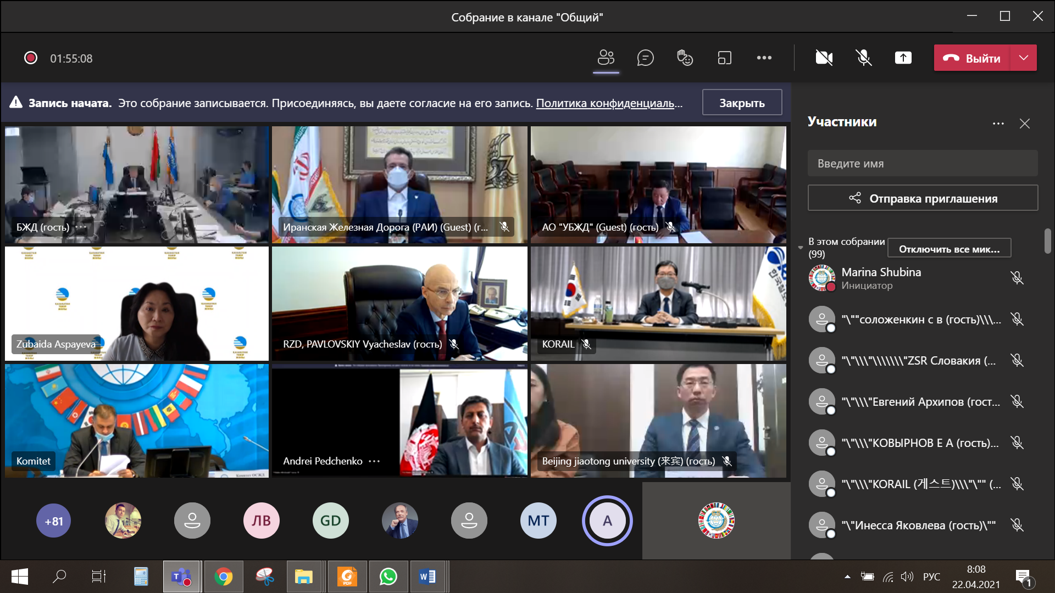Open the raise hand reactions icon

point(685,58)
